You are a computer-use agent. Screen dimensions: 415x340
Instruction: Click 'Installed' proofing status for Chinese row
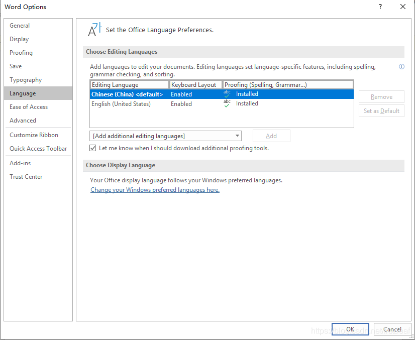click(247, 94)
